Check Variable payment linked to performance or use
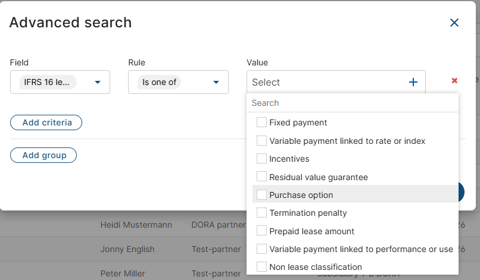The height and width of the screenshot is (280, 480). point(261,249)
